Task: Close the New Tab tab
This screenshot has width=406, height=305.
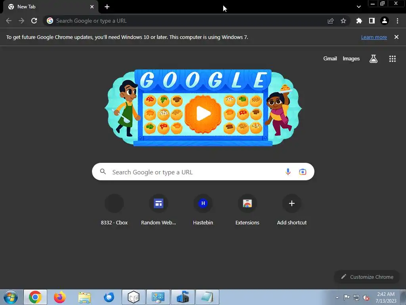Action: pos(92,7)
